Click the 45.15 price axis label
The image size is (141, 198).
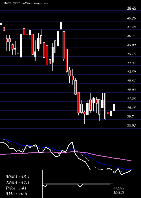coord(131,54)
